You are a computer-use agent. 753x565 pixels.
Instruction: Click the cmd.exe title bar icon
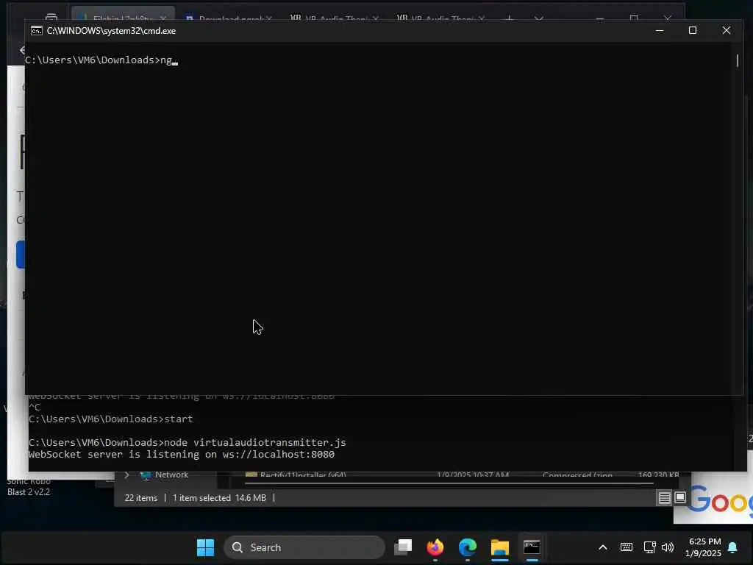(37, 31)
